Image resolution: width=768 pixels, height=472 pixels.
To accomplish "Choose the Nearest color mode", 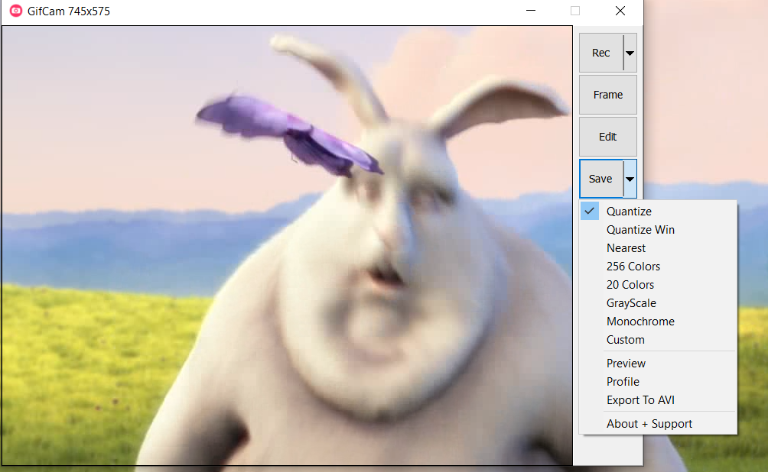I will click(659, 248).
